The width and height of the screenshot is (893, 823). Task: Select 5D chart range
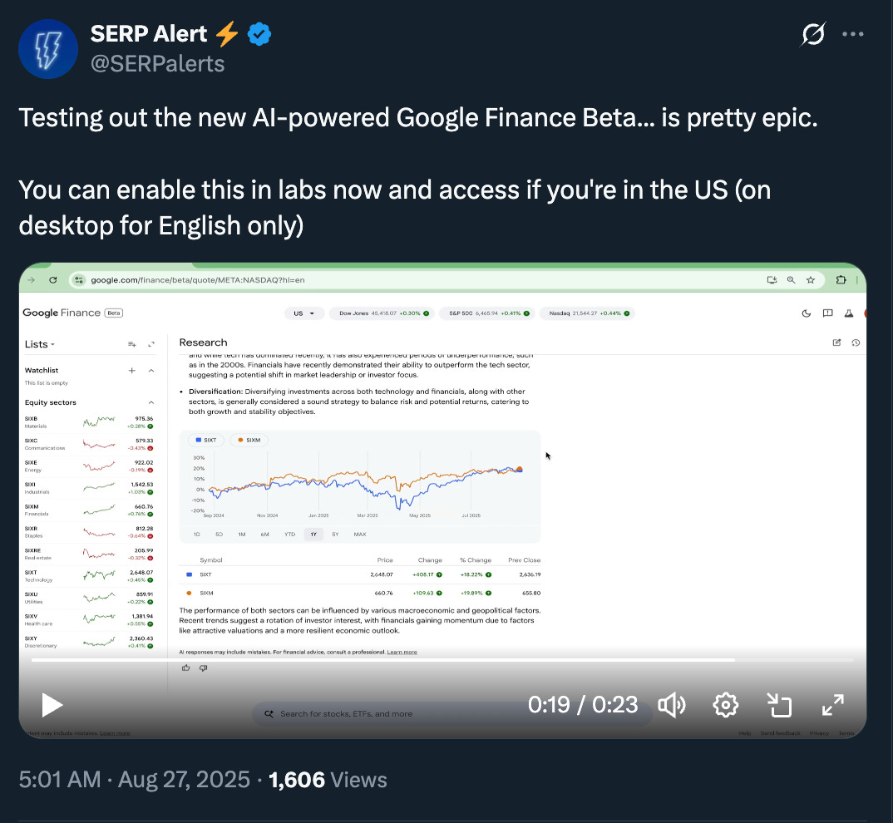[x=220, y=535]
